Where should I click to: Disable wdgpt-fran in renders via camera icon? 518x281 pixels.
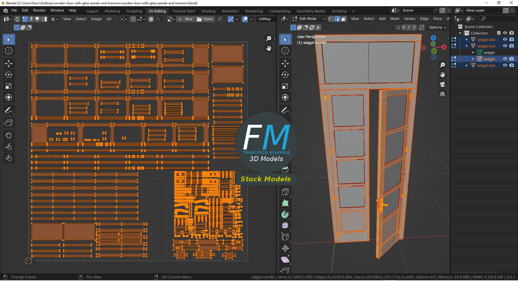(512, 65)
